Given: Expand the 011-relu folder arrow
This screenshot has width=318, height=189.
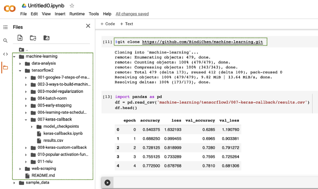Looking at the screenshot, I should [26, 162].
